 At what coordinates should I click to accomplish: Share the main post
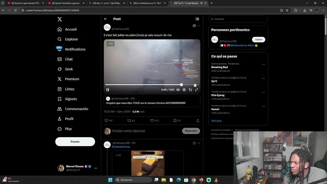point(198,121)
